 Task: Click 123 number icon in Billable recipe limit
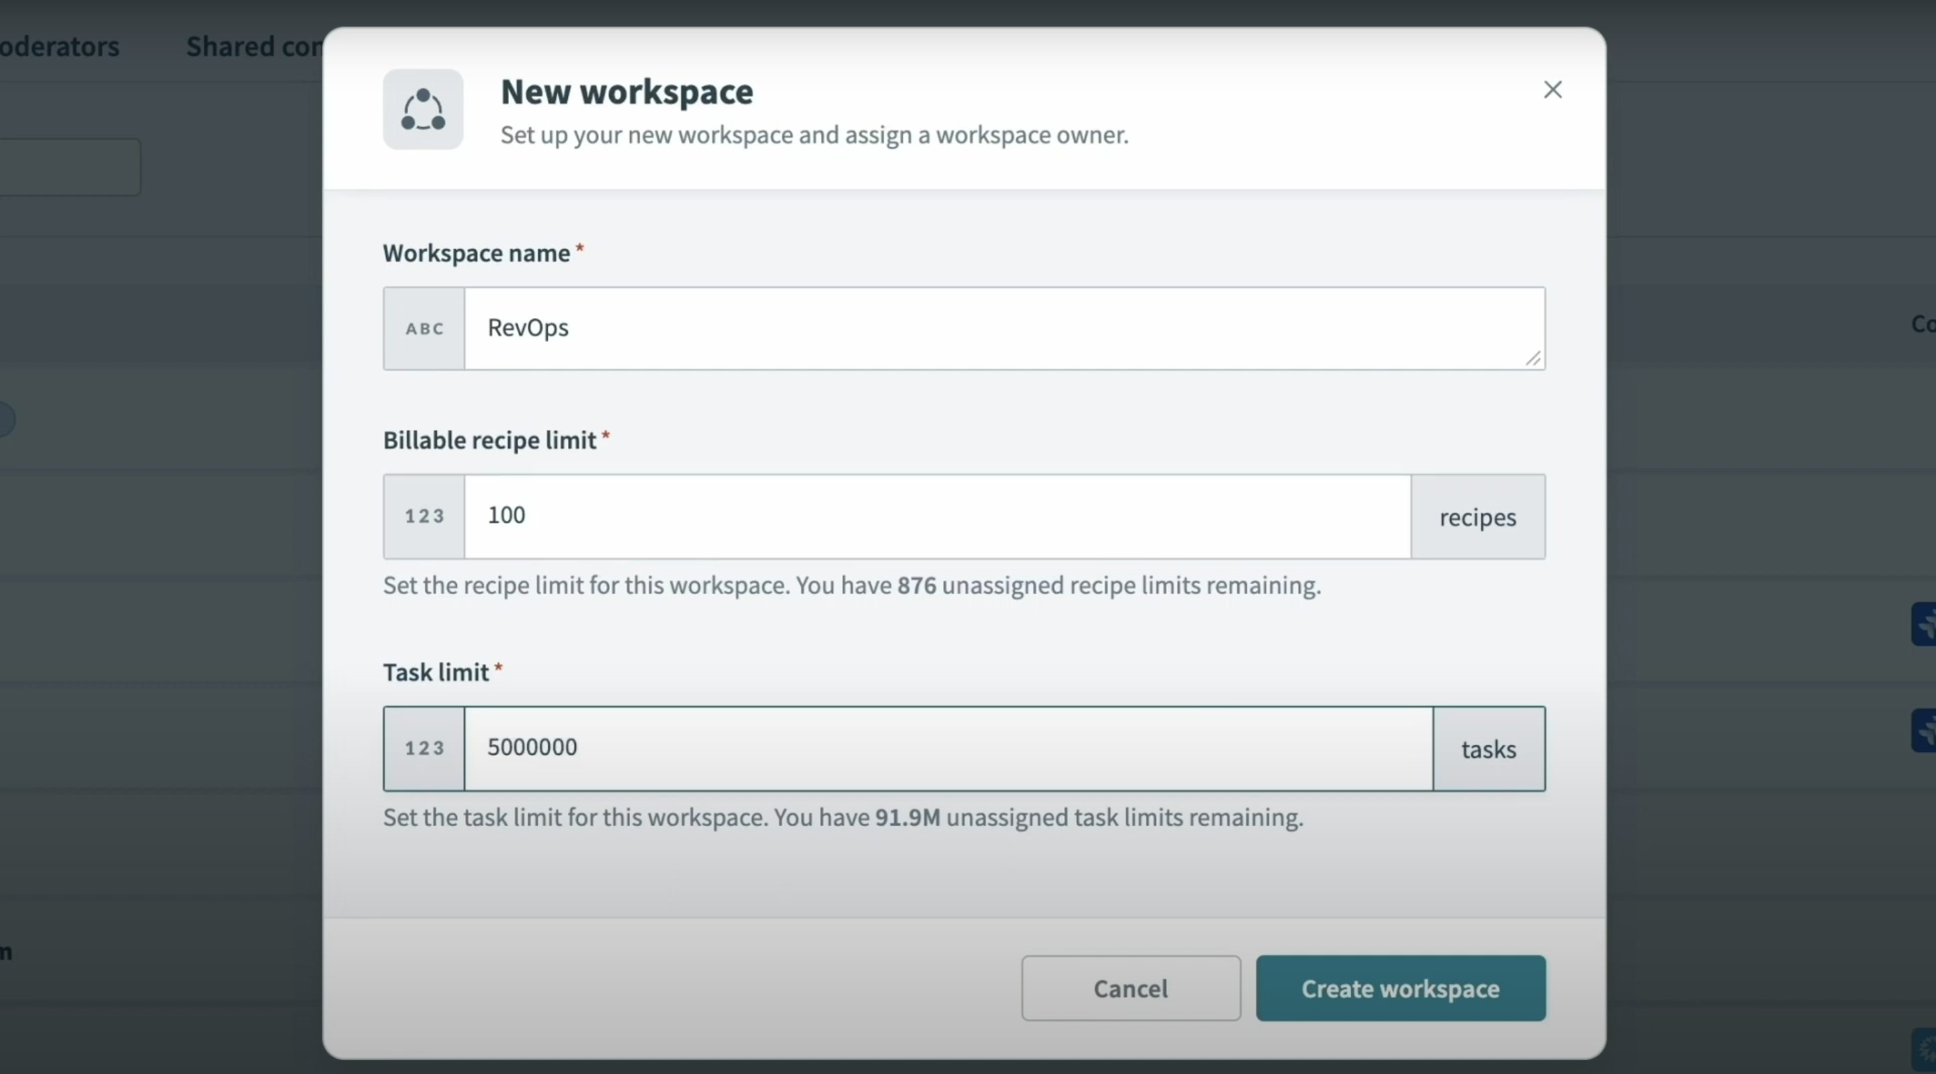tap(425, 516)
